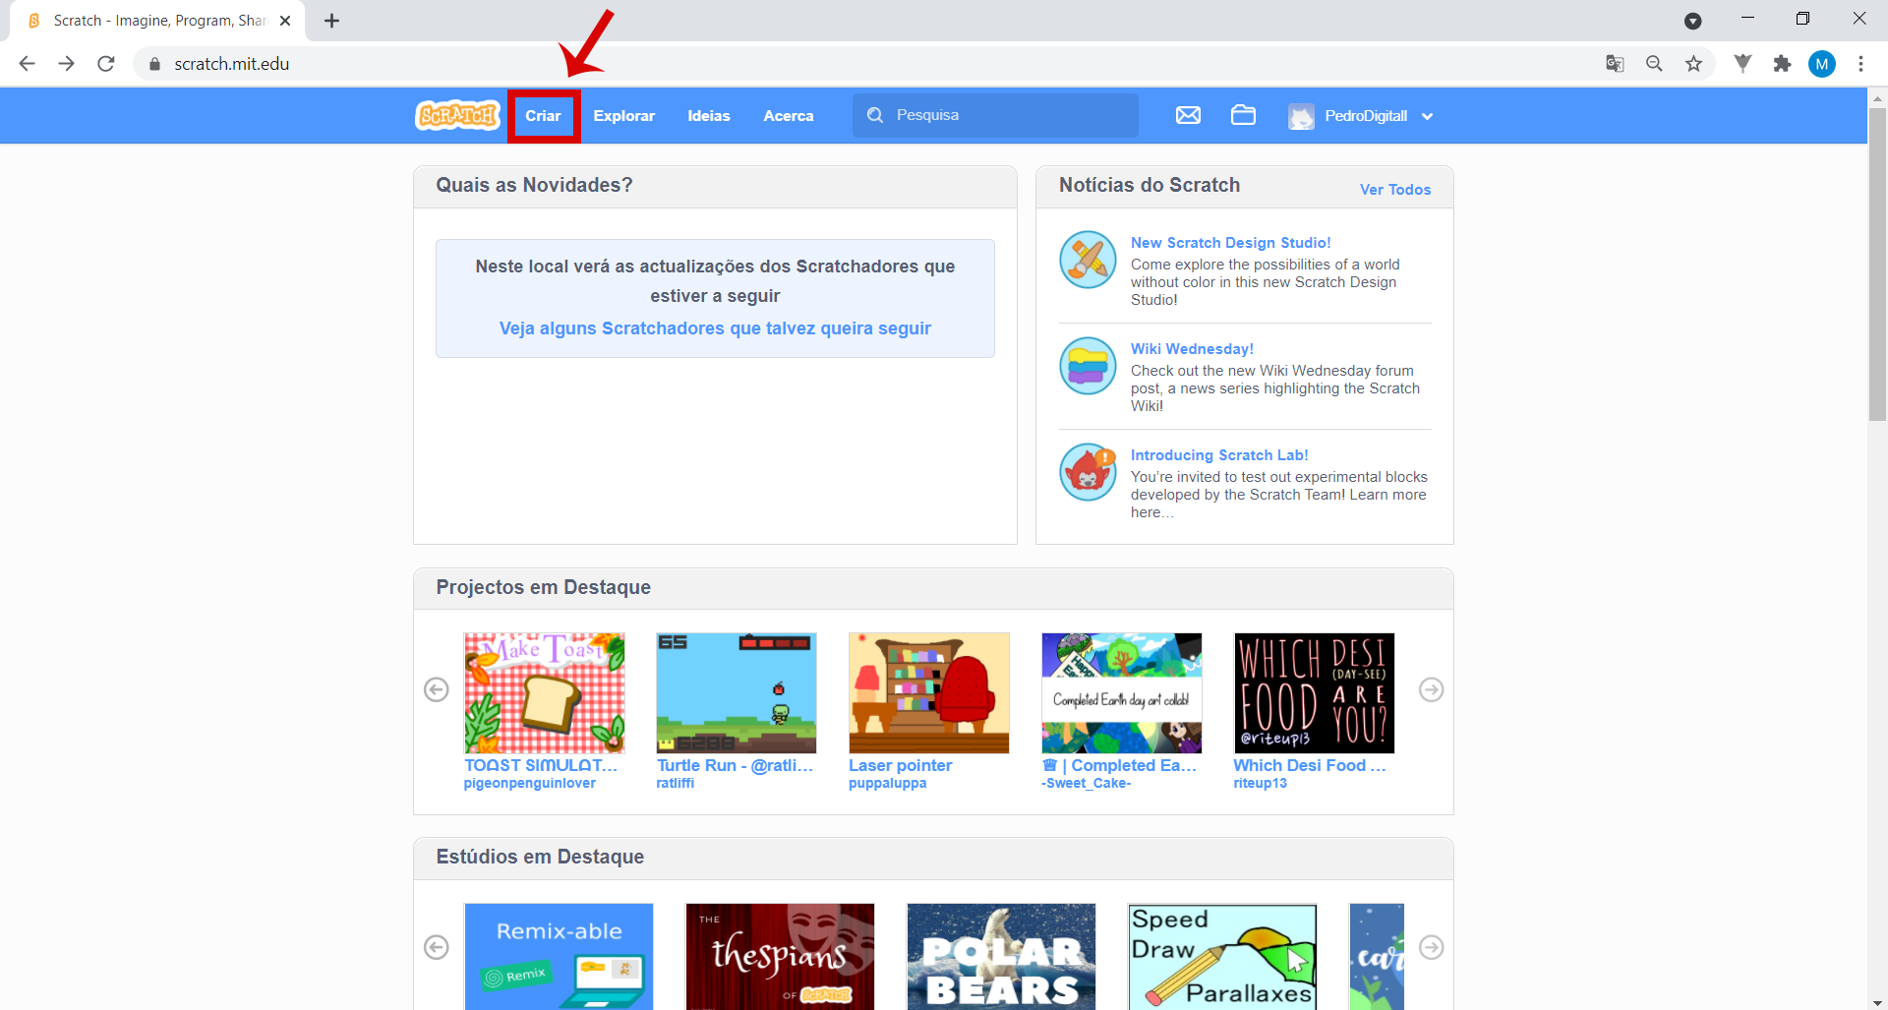This screenshot has width=1888, height=1010.
Task: Click the Which Desi Food thumbnail
Action: pyautogui.click(x=1314, y=692)
